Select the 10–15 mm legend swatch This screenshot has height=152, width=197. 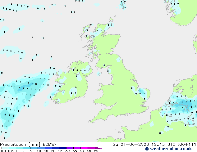pos(41,148)
